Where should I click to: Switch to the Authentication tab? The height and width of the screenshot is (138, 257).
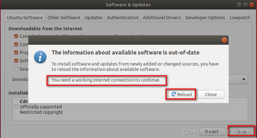(123, 18)
